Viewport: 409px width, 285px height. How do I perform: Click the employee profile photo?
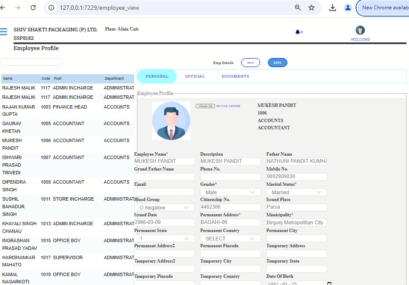(x=171, y=121)
